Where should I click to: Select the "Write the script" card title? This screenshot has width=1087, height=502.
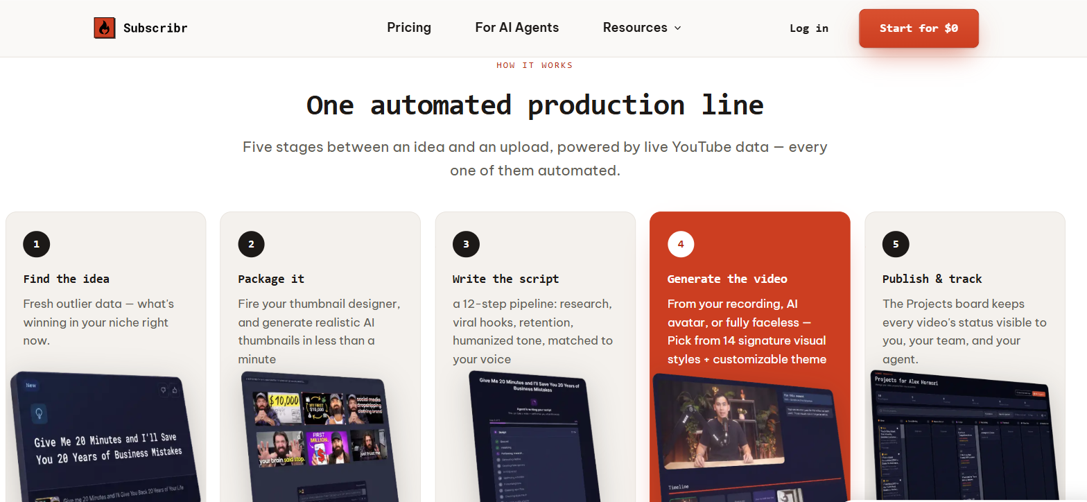(x=506, y=279)
